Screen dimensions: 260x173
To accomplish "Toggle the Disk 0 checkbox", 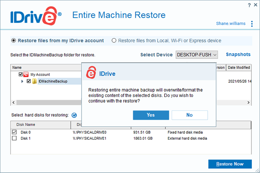I will pos(14,132).
